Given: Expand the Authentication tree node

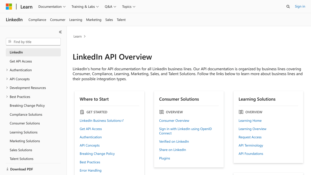Looking at the screenshot, I should [7, 70].
